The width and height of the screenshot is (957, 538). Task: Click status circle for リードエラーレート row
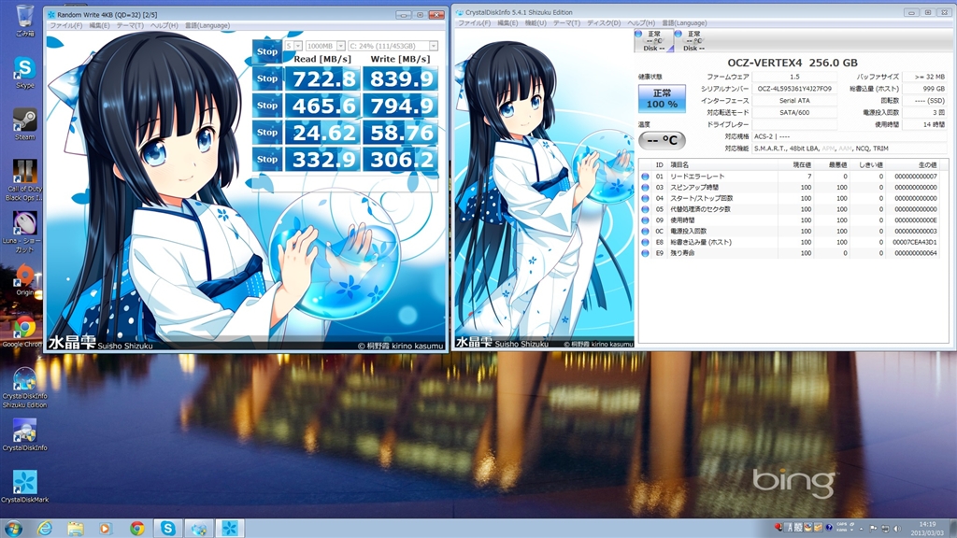click(645, 177)
